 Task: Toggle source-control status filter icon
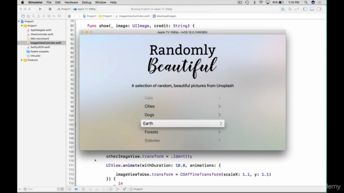click(62, 189)
